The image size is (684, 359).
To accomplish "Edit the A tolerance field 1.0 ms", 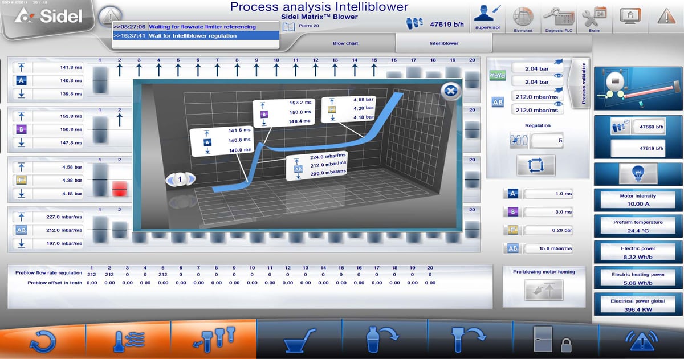I will (x=548, y=194).
